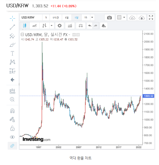
Task: Select the crosshair cursor tool
Action: pos(12,18)
